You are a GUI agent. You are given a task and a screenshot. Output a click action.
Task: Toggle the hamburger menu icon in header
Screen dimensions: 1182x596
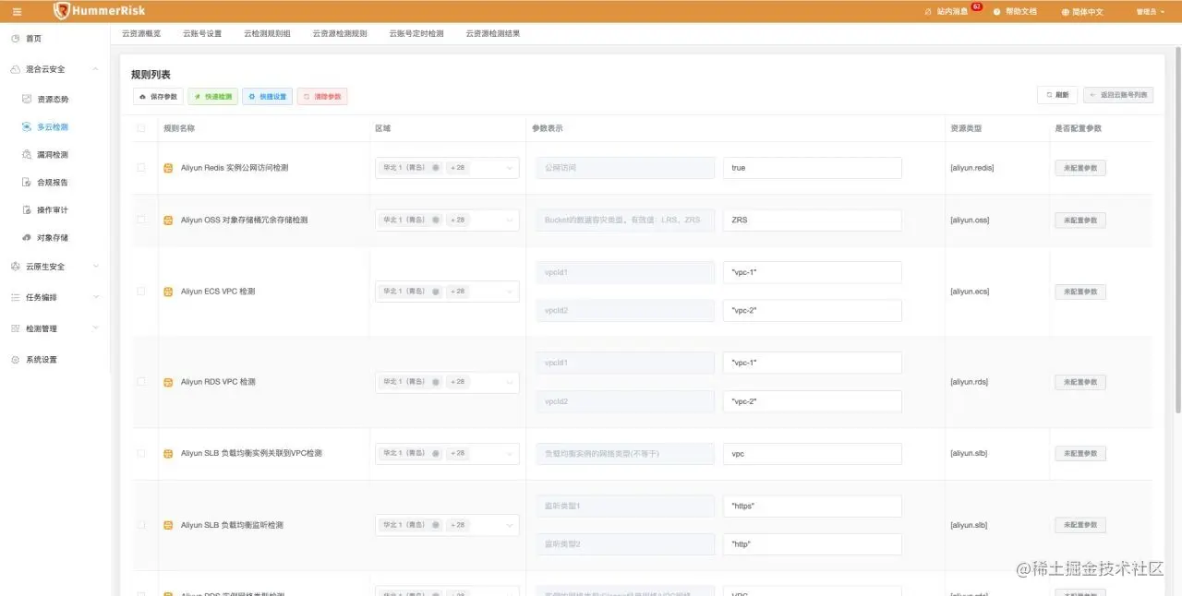coord(17,11)
